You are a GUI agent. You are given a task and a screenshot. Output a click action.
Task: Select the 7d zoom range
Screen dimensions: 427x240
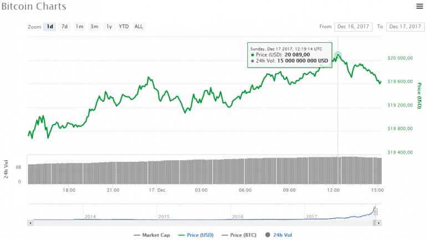tap(64, 27)
